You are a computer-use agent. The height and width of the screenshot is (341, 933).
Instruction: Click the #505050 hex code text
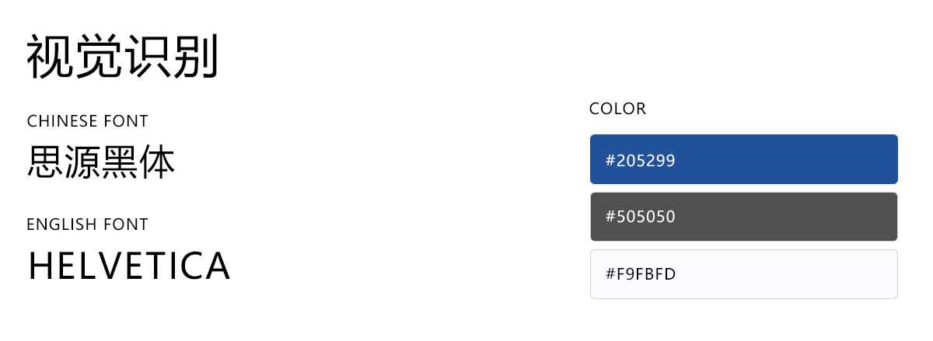coord(641,217)
